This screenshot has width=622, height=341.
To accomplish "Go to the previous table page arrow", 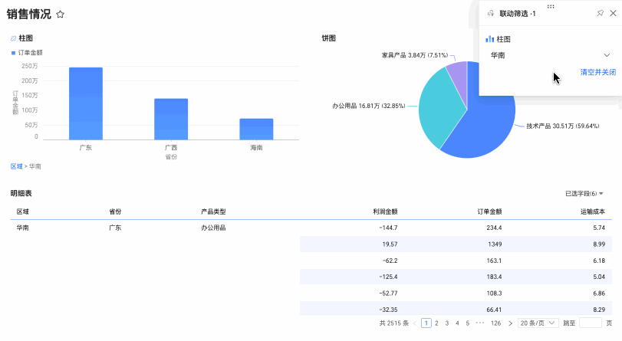I will pos(415,323).
